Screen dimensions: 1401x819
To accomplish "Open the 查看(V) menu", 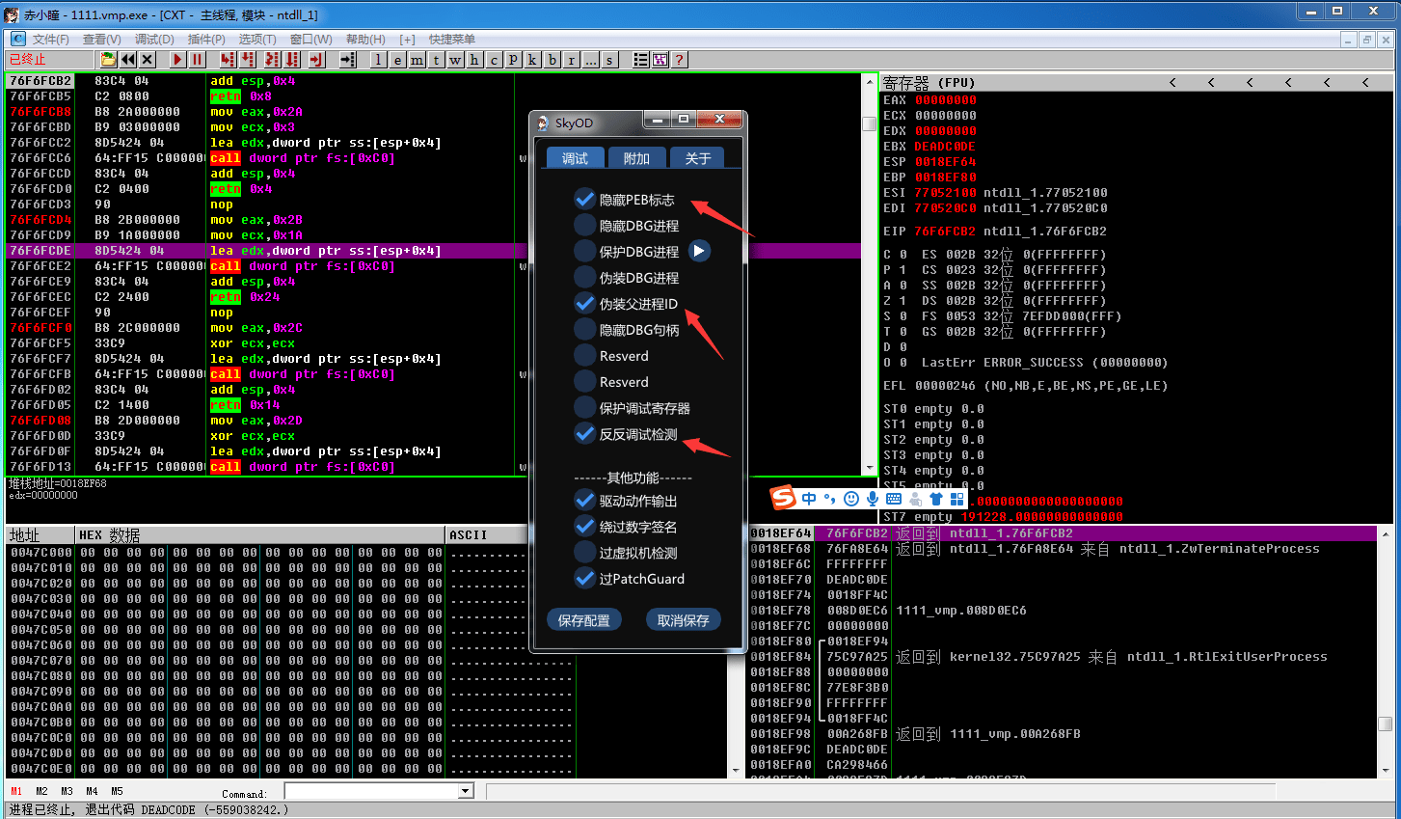I will [x=101, y=39].
